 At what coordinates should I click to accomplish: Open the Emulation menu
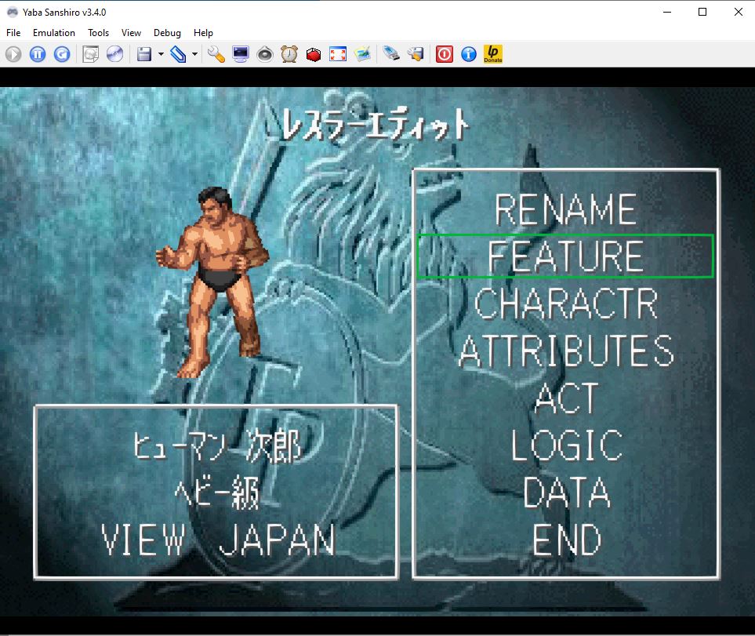point(54,33)
